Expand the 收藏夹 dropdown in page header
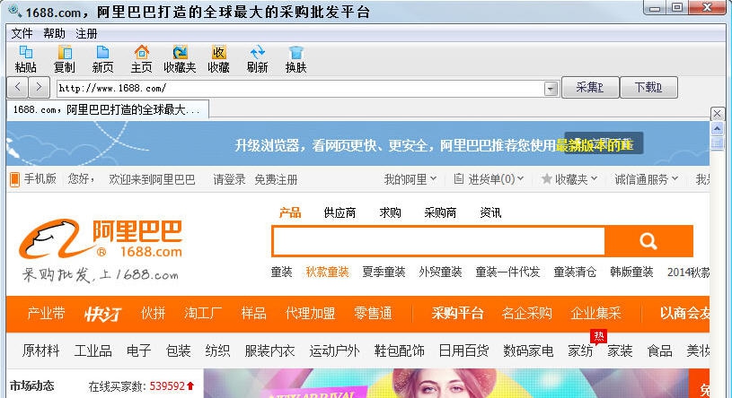The height and width of the screenshot is (398, 732). click(x=569, y=179)
